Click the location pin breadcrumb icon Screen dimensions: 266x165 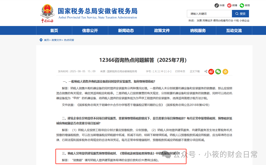[x=41, y=40]
